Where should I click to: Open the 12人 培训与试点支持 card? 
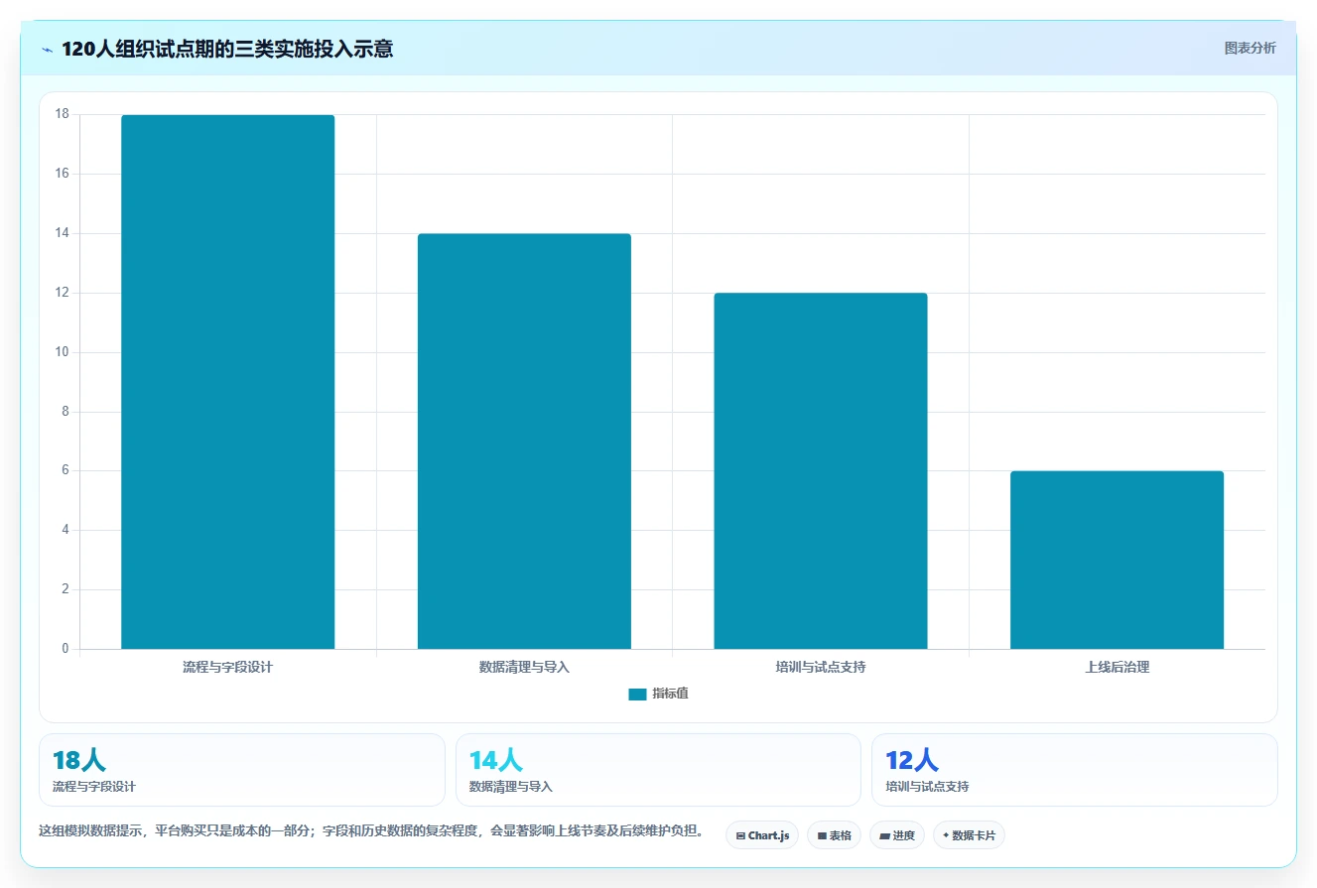click(x=1075, y=770)
